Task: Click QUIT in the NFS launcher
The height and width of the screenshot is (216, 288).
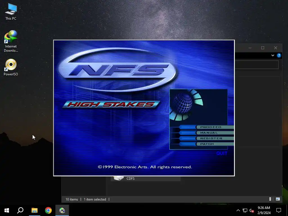Action: (x=222, y=153)
